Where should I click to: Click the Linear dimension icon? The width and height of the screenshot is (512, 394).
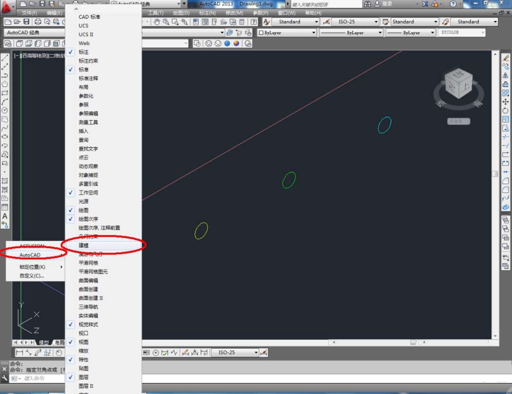point(19,353)
